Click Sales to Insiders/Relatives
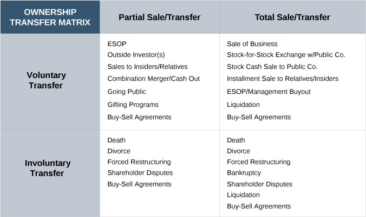The image size is (366, 217). [147, 67]
